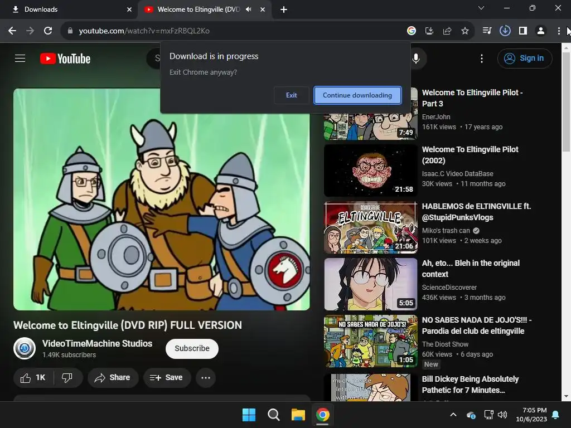
Task: Click Isaac.C Video DataBase channel name
Action: click(x=457, y=174)
